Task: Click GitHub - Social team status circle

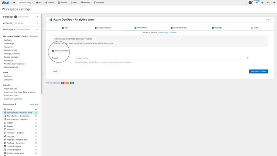Action: pyautogui.click(x=36, y=153)
